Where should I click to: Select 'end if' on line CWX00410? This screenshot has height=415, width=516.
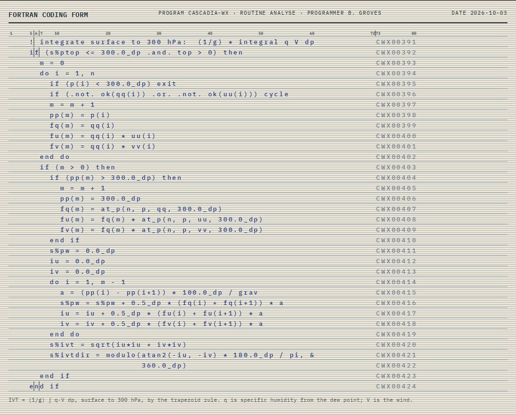65,240
